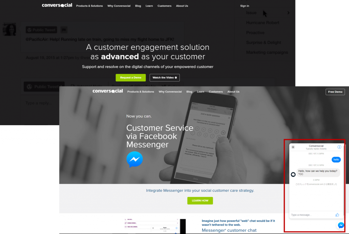Click the Conversocial logo in the top dark header

(57, 5)
